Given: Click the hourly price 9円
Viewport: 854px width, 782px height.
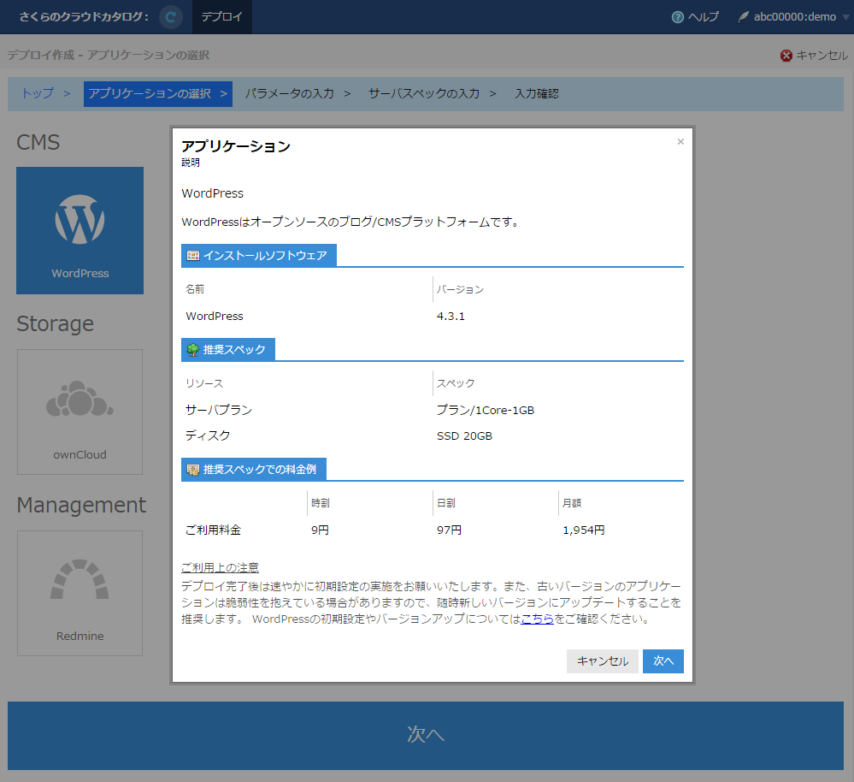Looking at the screenshot, I should 321,530.
